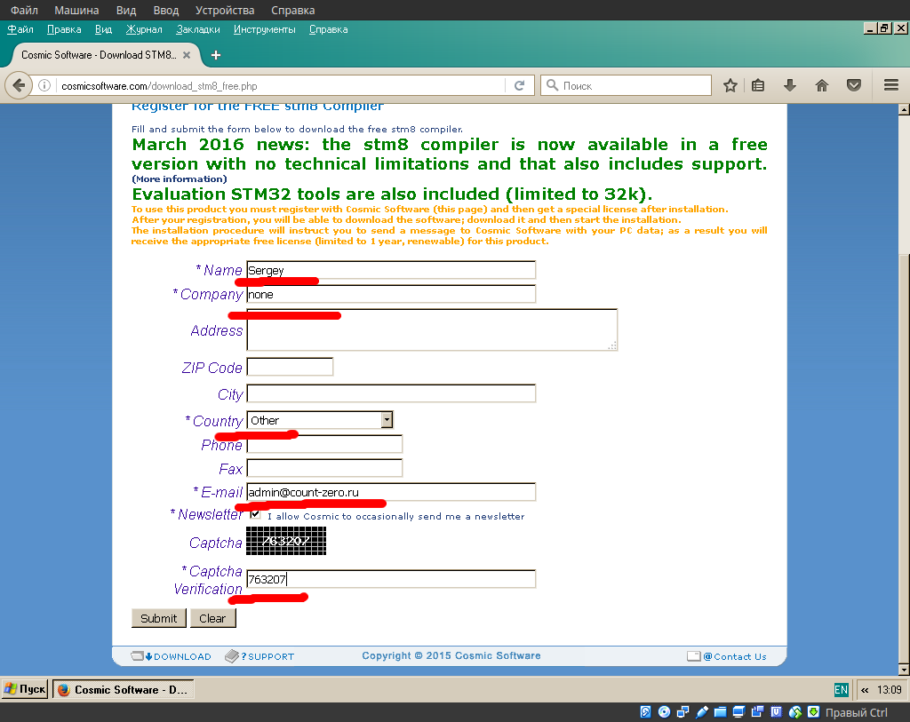Open the Pocket icon

tap(854, 86)
